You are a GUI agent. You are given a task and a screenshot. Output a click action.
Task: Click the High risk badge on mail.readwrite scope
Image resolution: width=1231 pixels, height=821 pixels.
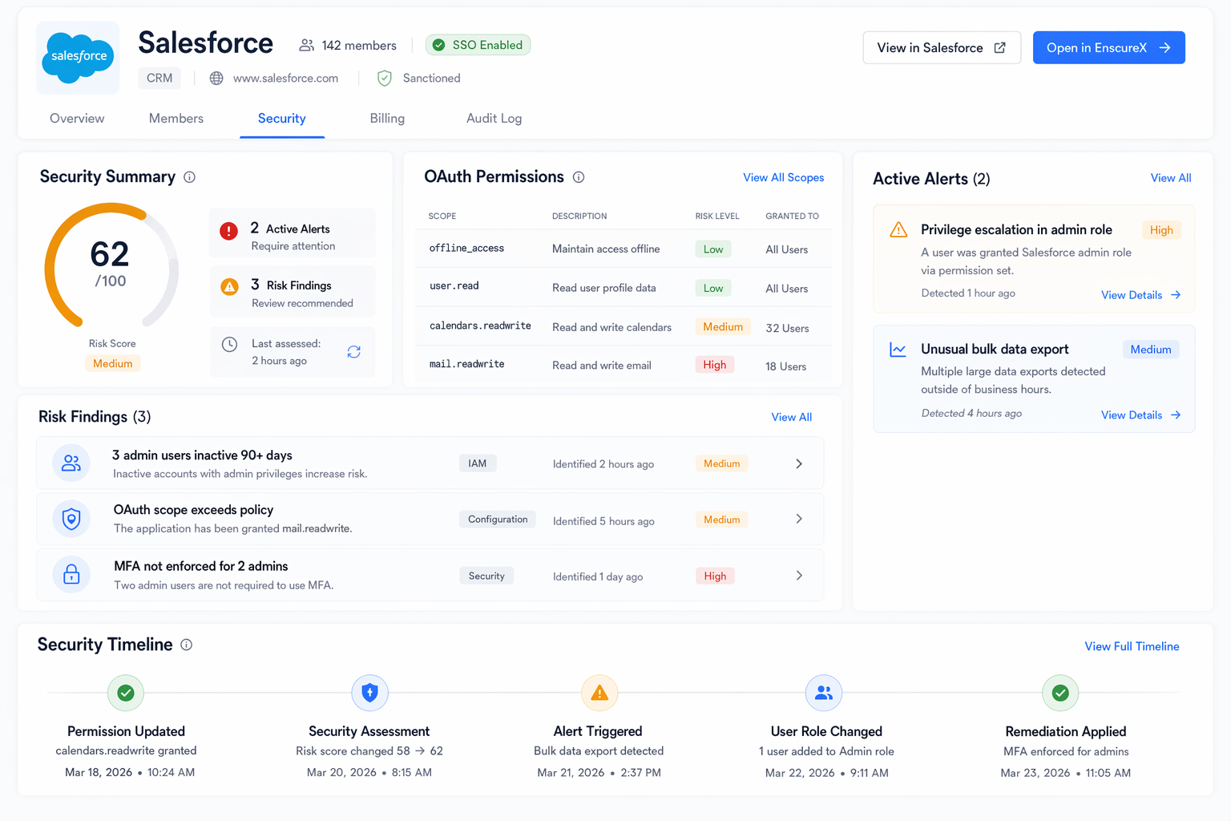tap(714, 364)
